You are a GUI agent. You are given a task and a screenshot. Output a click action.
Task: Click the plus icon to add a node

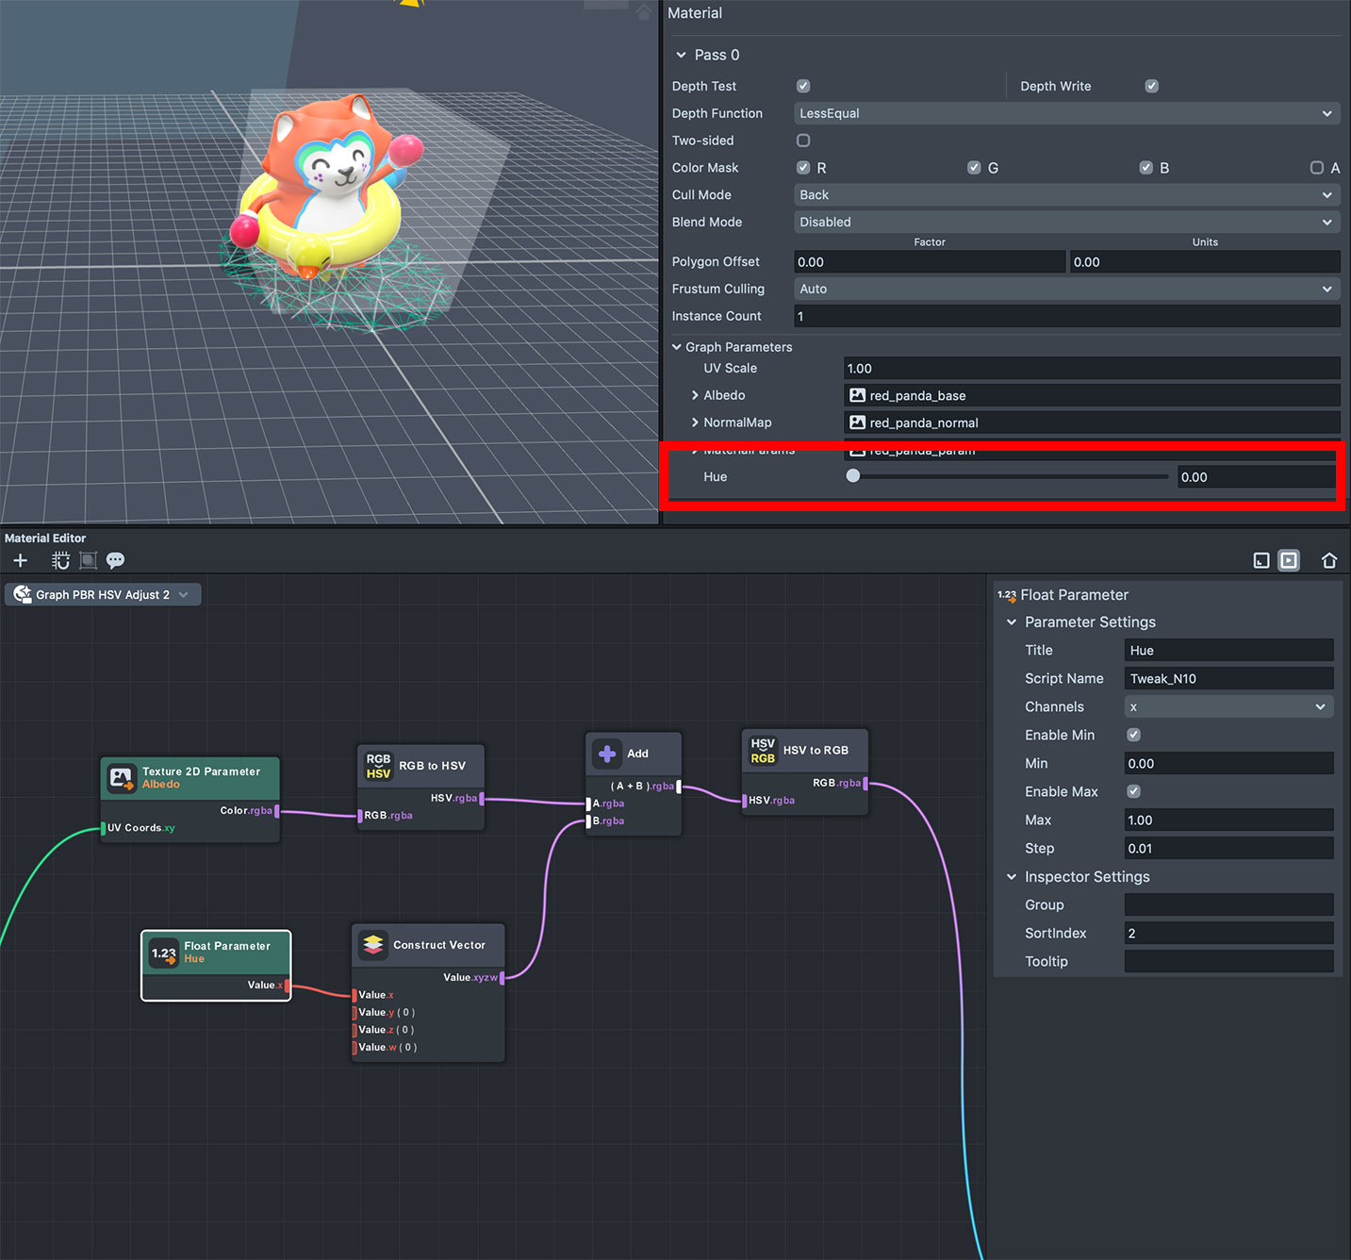(20, 561)
